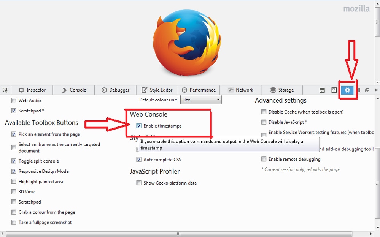Click the Advanced settings heading
Viewport: 380px width, 237px height.
tap(281, 101)
